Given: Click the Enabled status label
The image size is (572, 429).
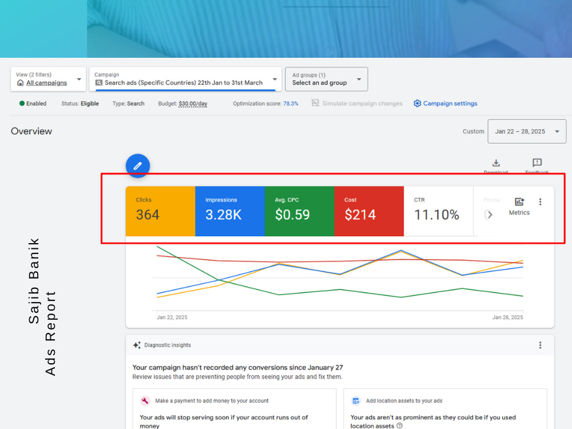Looking at the screenshot, I should [x=36, y=104].
